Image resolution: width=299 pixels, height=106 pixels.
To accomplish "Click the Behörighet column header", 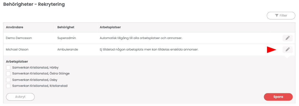I will (66, 27).
